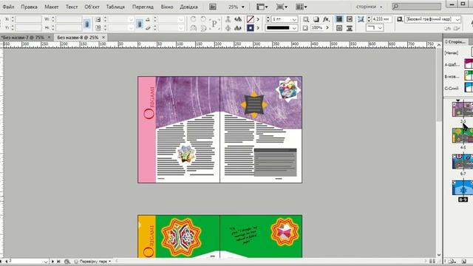The height and width of the screenshot is (266, 473).
Task: Open the Файл menu
Action: pos(8,7)
